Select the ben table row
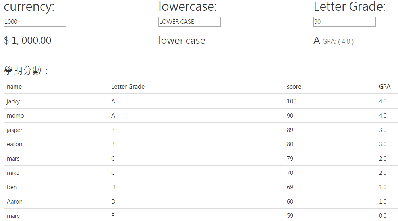This screenshot has height=221, width=398. [x=201, y=187]
